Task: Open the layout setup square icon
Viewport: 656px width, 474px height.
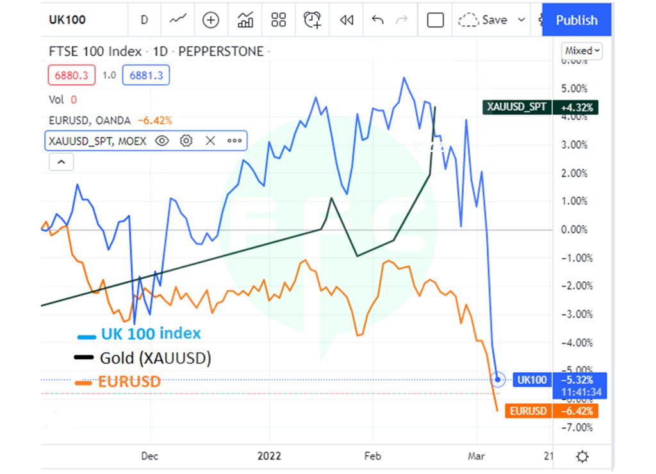Action: tap(435, 20)
